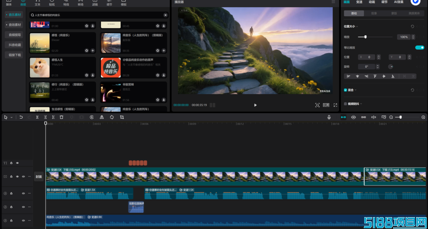Click the 抖音收藏 button
This screenshot has width=428, height=229.
tap(15, 45)
